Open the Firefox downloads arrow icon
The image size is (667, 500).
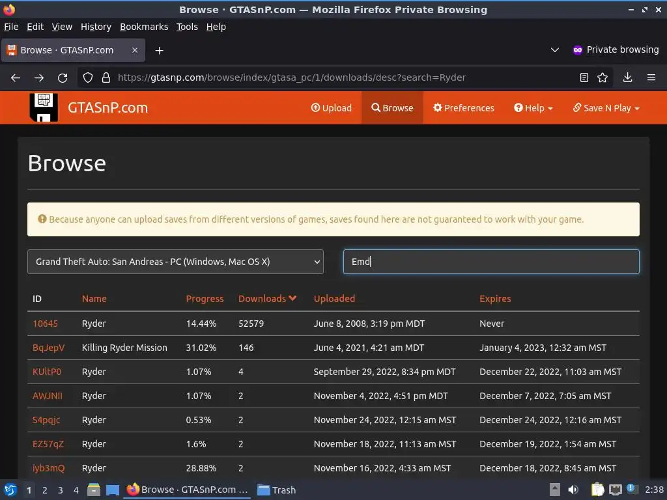tap(627, 77)
